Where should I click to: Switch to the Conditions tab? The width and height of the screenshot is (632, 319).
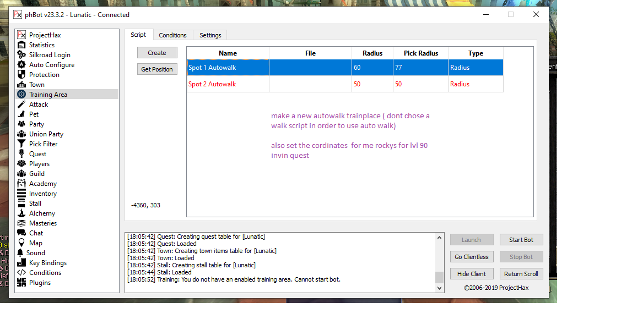pos(172,35)
